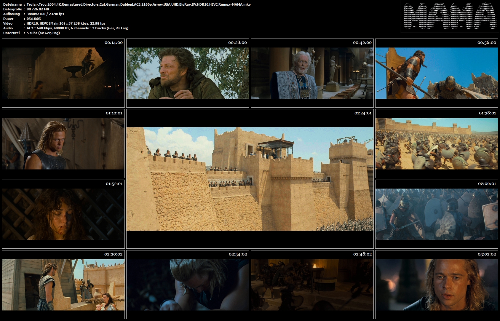Screen dimensions: 500x321
Task: Select the 00:56:00 warrior thumbnail
Action: [437, 73]
